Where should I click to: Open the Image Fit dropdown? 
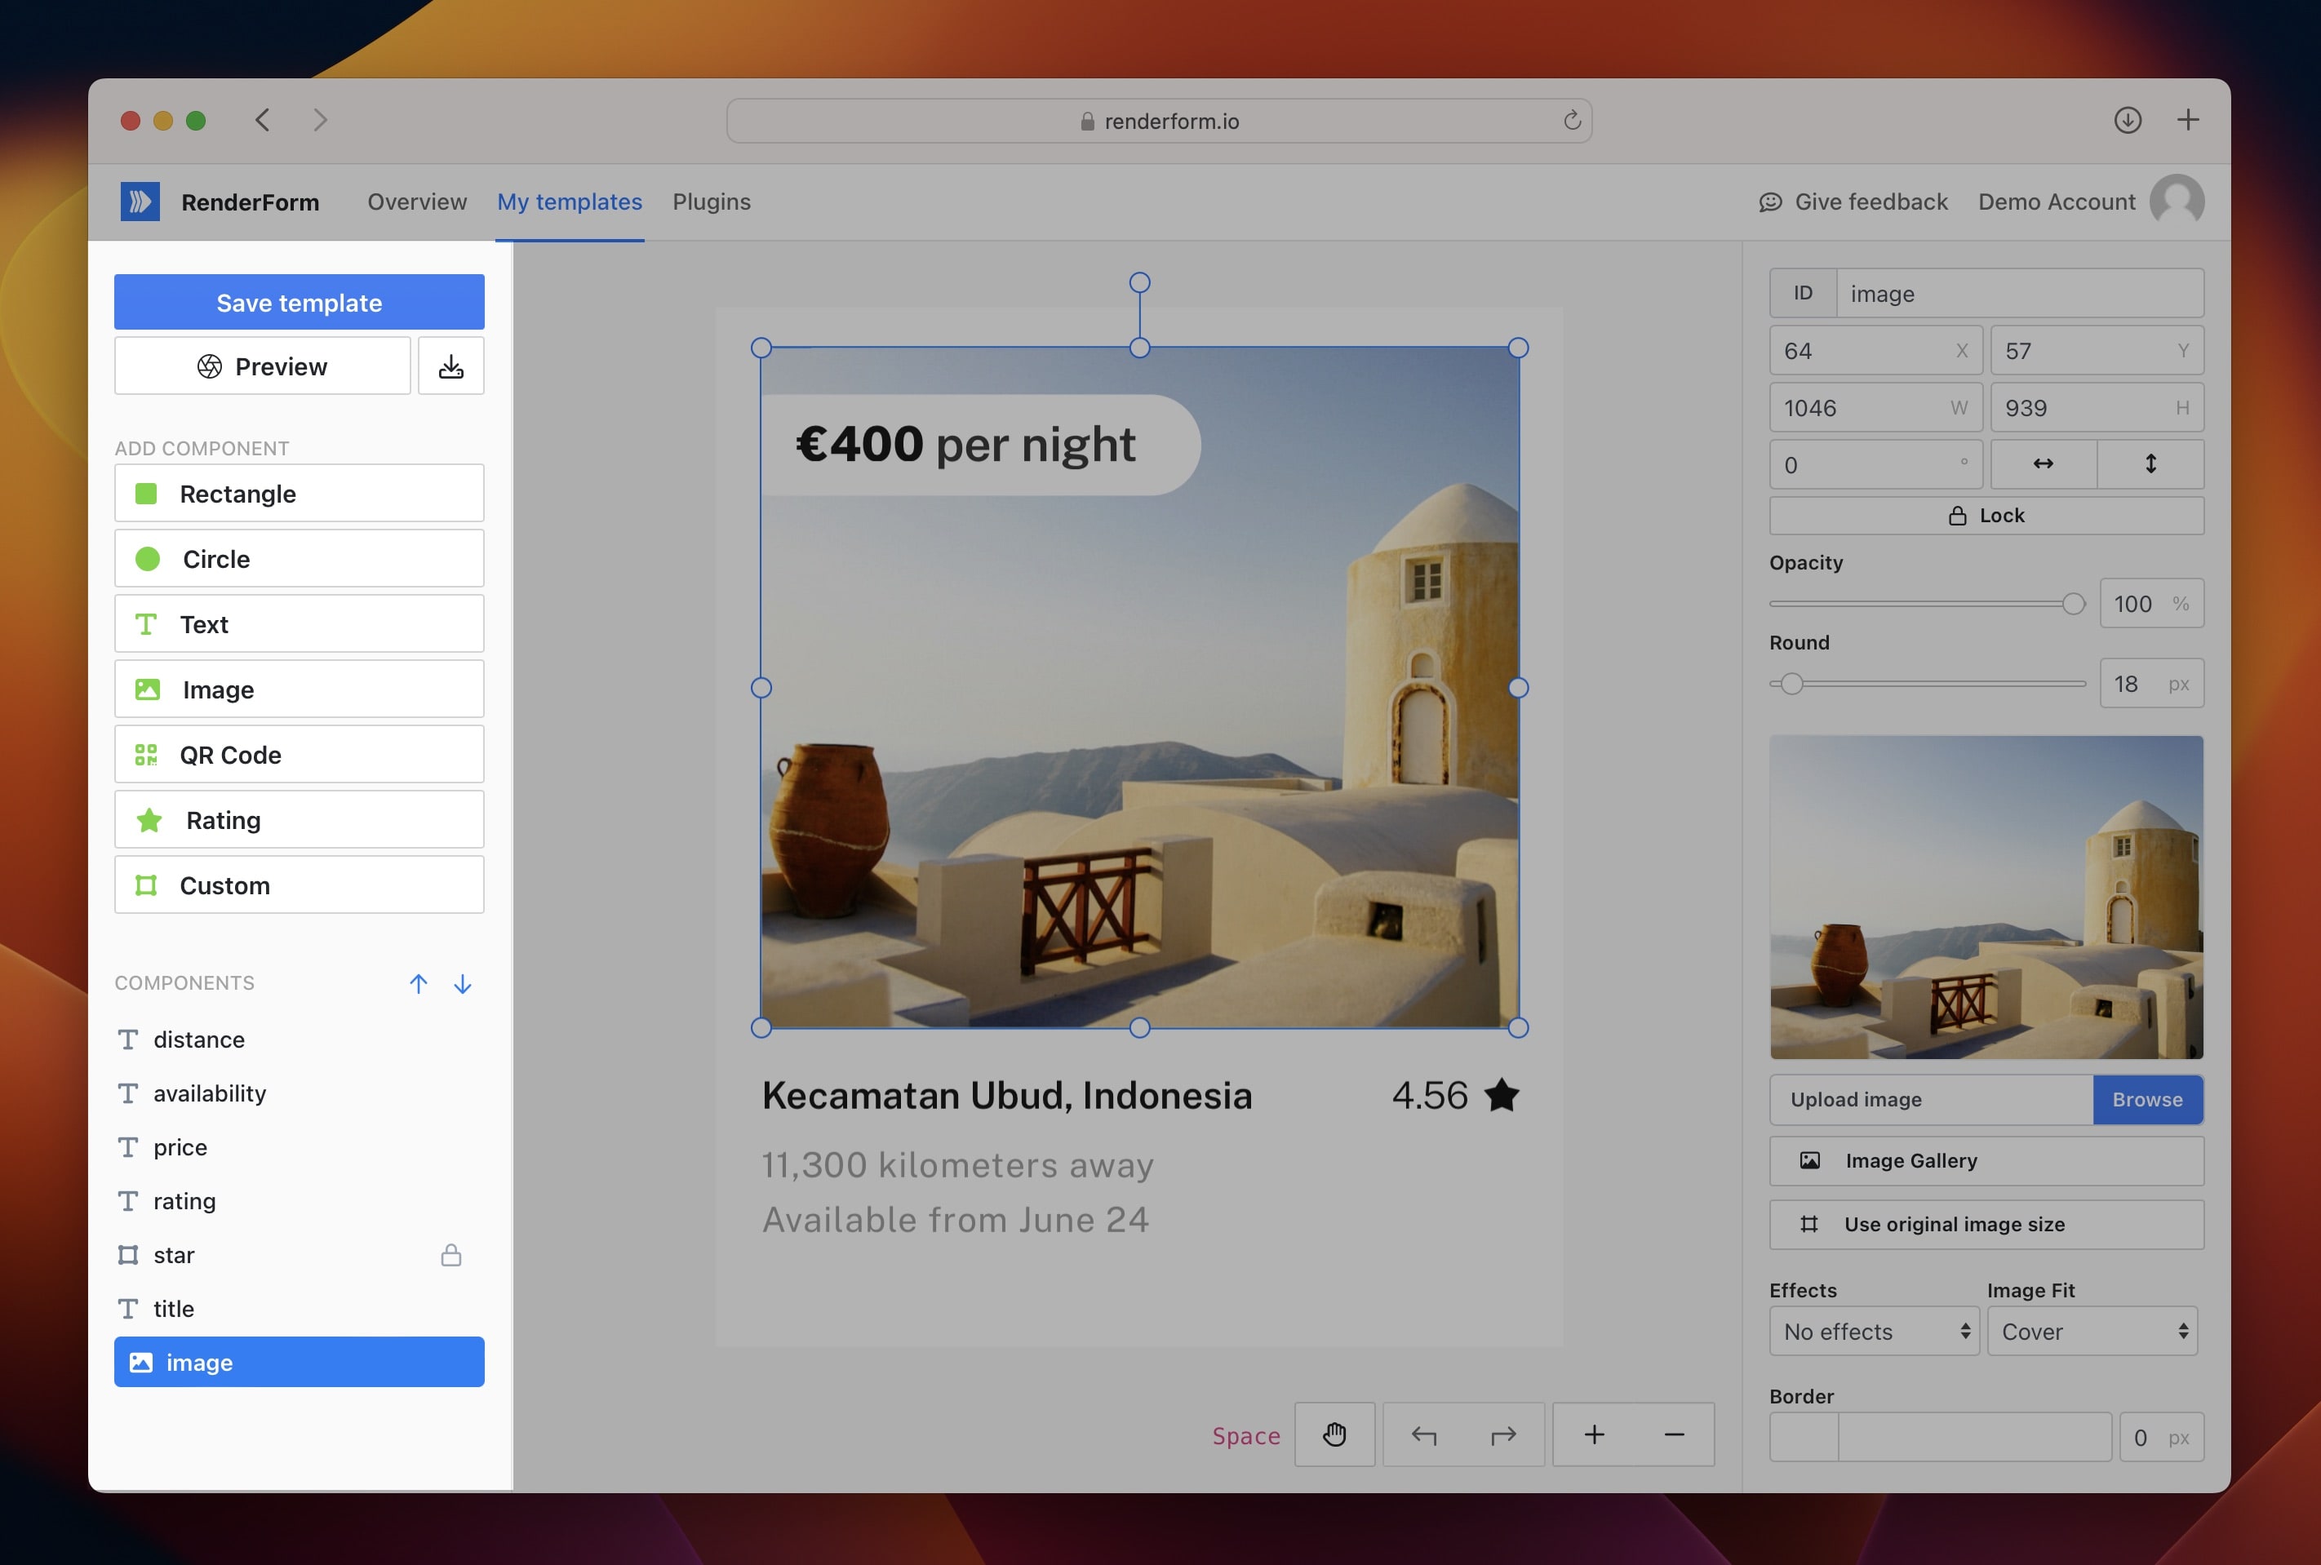2092,1332
